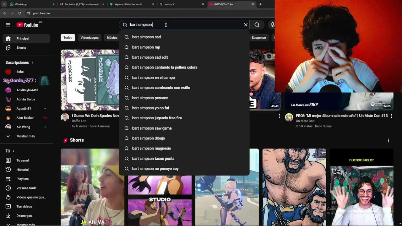Click inside the 'bart simpson' search field
Image resolution: width=402 pixels, height=226 pixels.
click(x=184, y=25)
